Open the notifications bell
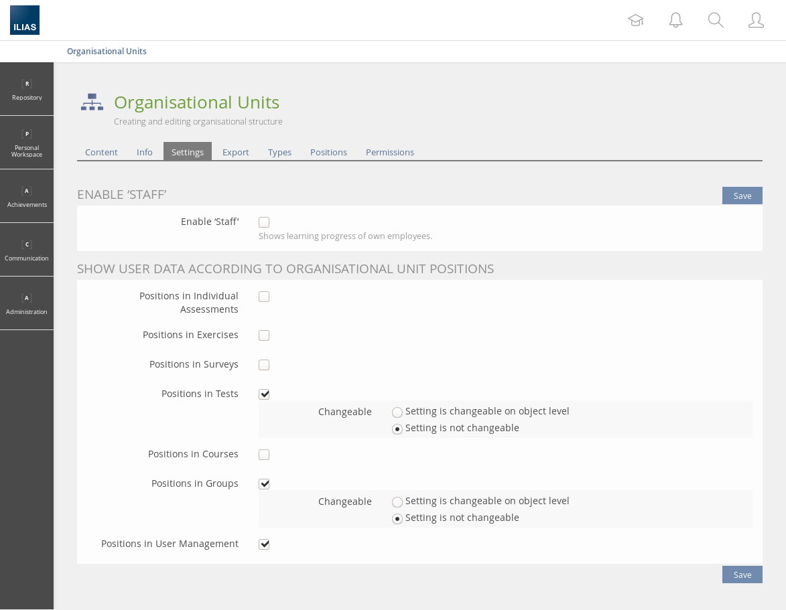This screenshot has width=786, height=610. coord(675,20)
